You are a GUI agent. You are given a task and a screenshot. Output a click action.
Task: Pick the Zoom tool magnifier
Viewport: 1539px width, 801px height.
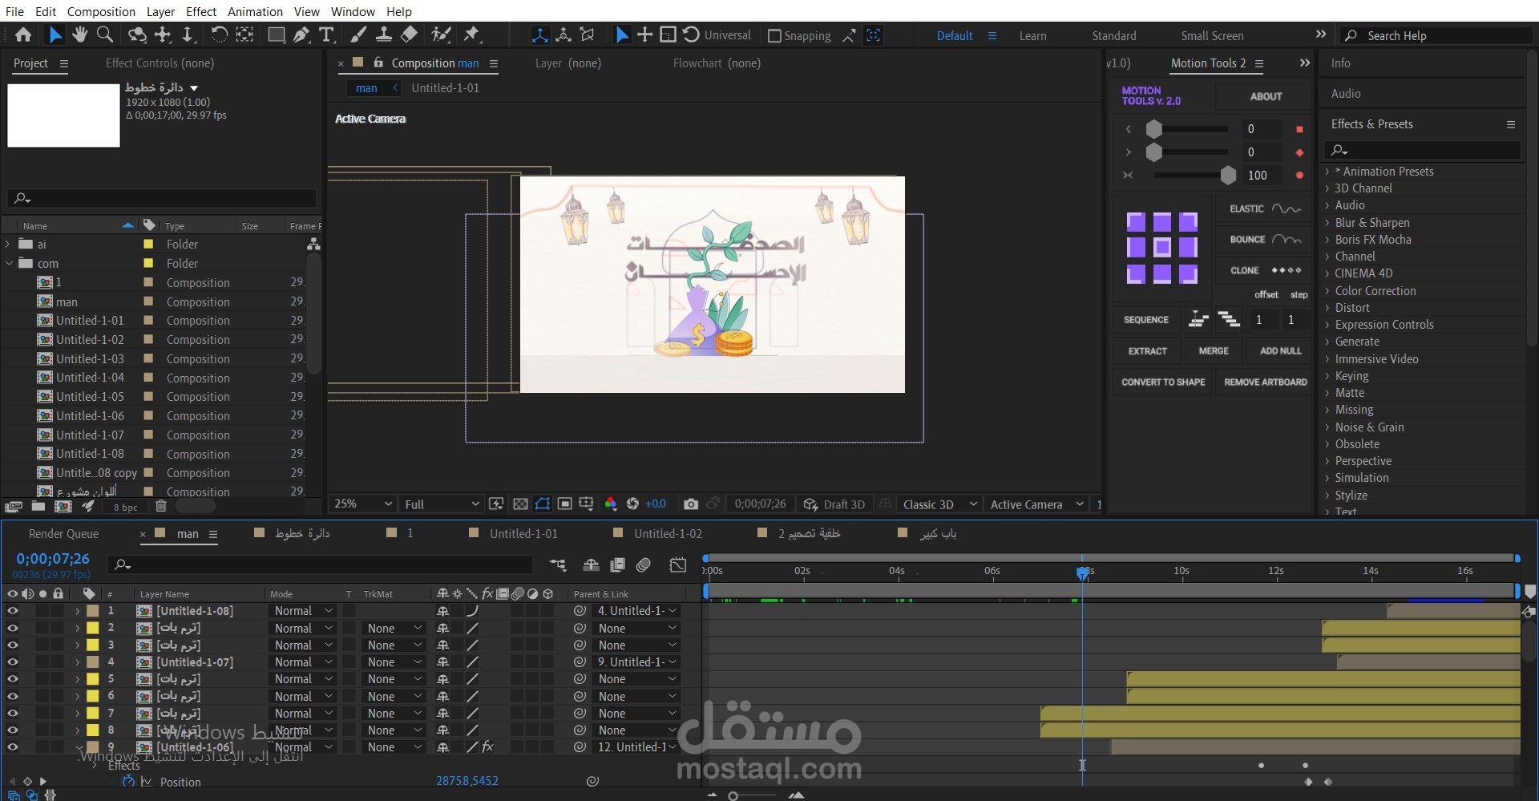(x=105, y=34)
